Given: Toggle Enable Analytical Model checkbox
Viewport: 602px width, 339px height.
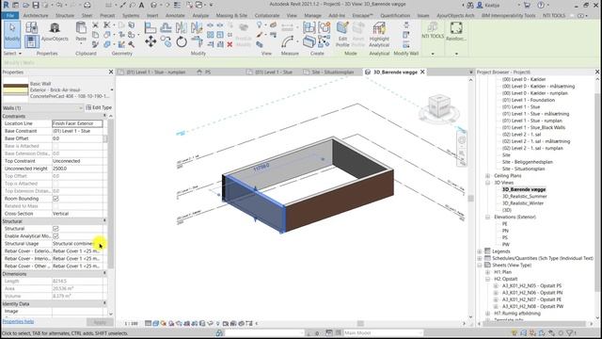Looking at the screenshot, I should 55,235.
